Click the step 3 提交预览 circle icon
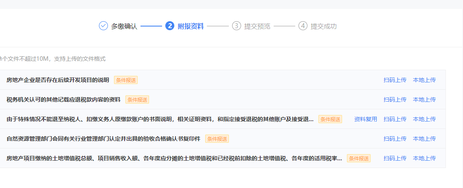 click(237, 26)
